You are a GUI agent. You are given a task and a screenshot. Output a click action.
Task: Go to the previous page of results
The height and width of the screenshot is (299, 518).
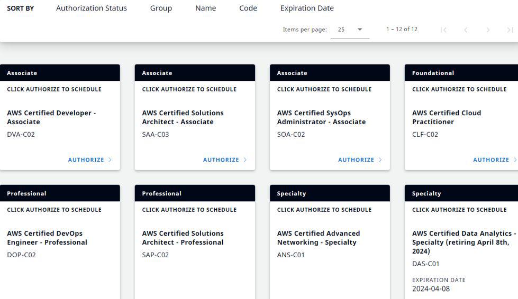click(466, 30)
